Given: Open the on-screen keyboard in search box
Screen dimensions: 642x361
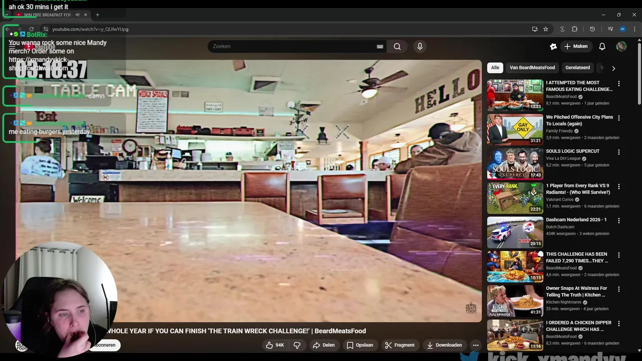Looking at the screenshot, I should pyautogui.click(x=380, y=46).
